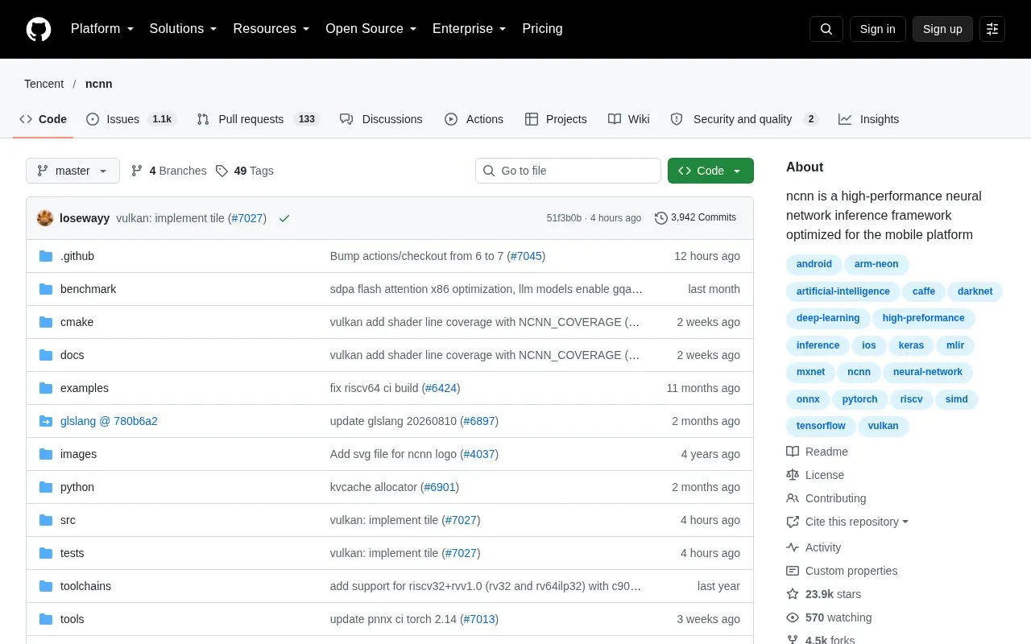Viewport: 1031px width, 644px height.
Task: Open the Pull requests tab
Action: pos(259,119)
